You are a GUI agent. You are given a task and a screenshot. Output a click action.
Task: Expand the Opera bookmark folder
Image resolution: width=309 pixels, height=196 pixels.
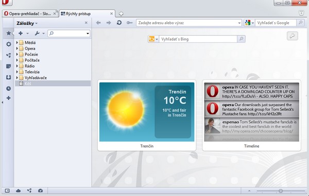coord(17,48)
